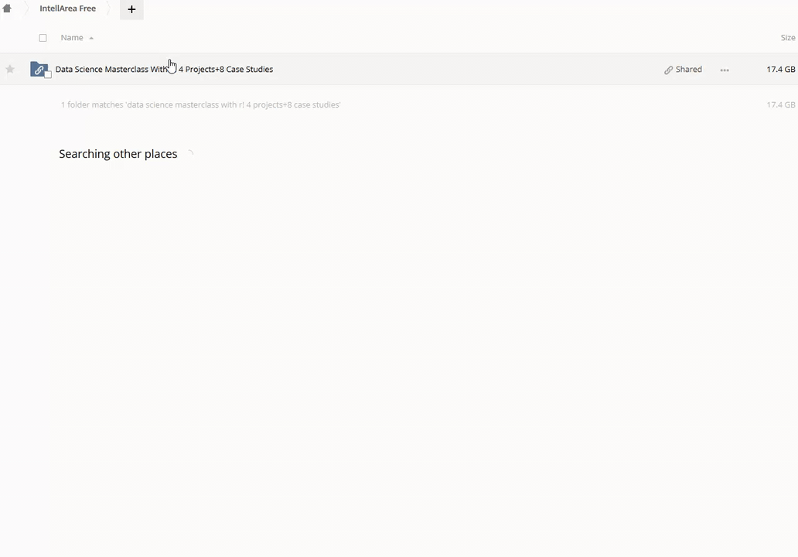This screenshot has height=557, width=798.
Task: Click the shared folder icon thumbnail
Action: (x=39, y=69)
